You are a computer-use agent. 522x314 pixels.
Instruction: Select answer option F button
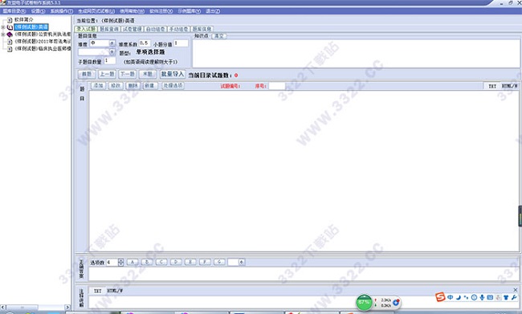pyautogui.click(x=205, y=262)
